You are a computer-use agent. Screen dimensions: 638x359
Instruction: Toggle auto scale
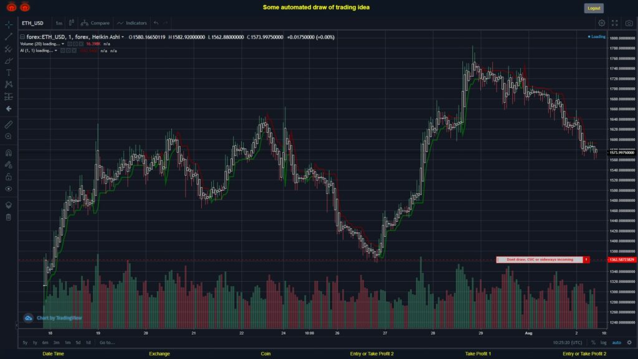(617, 343)
